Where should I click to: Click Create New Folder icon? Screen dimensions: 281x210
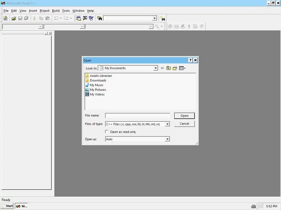coord(175,68)
